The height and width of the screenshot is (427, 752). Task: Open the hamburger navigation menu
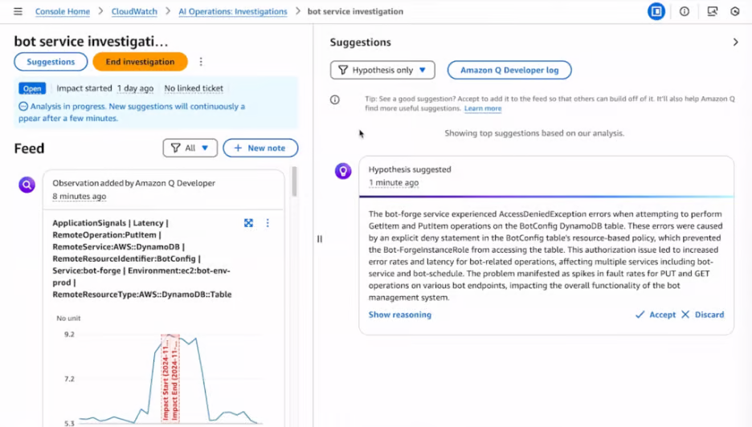(x=18, y=12)
